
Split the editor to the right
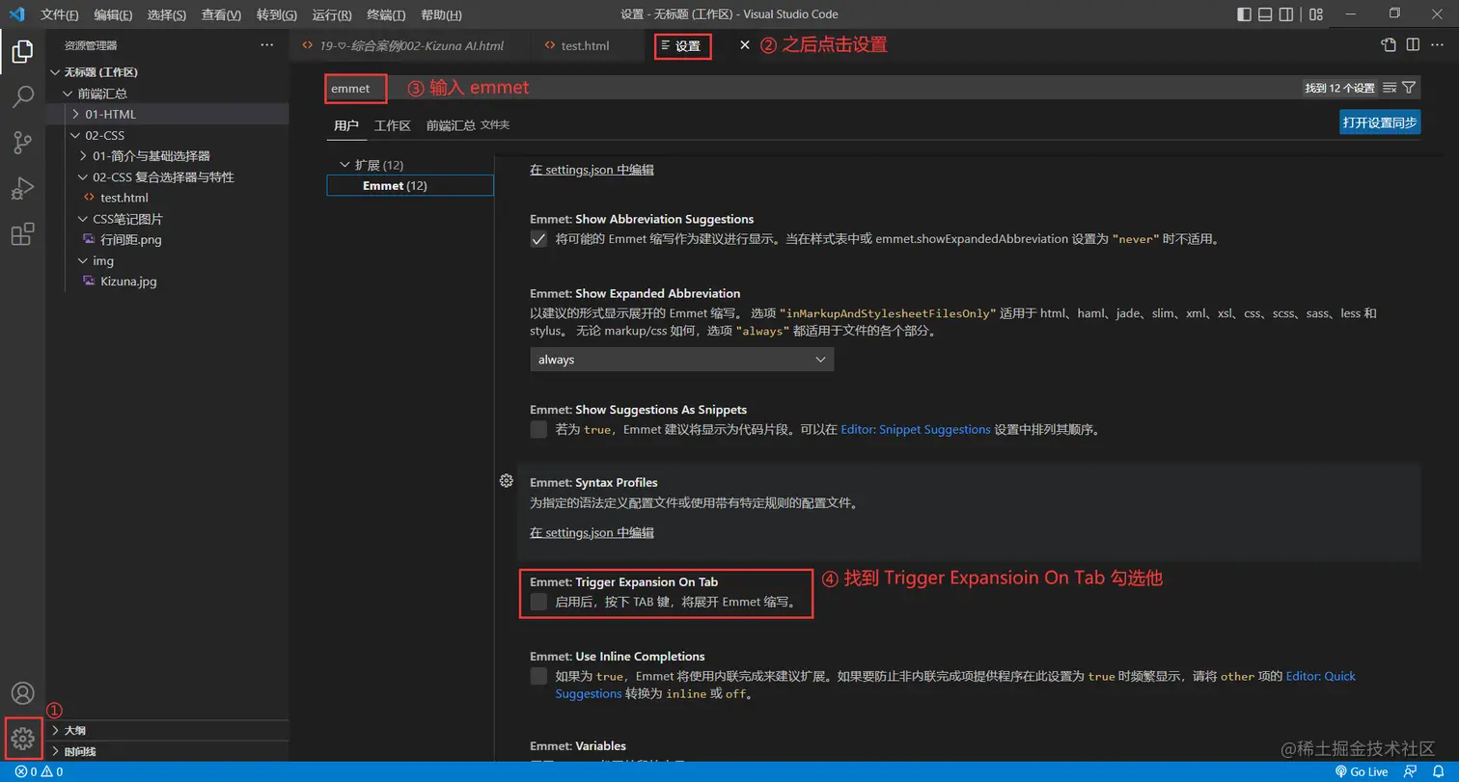pos(1413,44)
